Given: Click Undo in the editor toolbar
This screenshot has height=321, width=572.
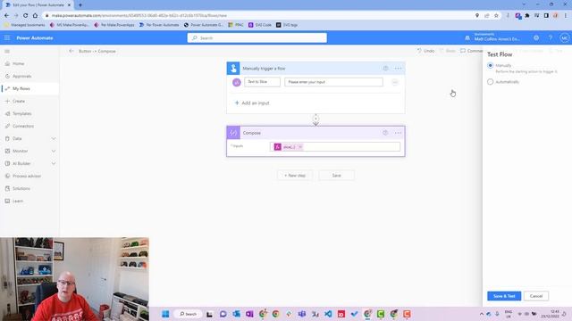Looking at the screenshot, I should click(x=425, y=51).
